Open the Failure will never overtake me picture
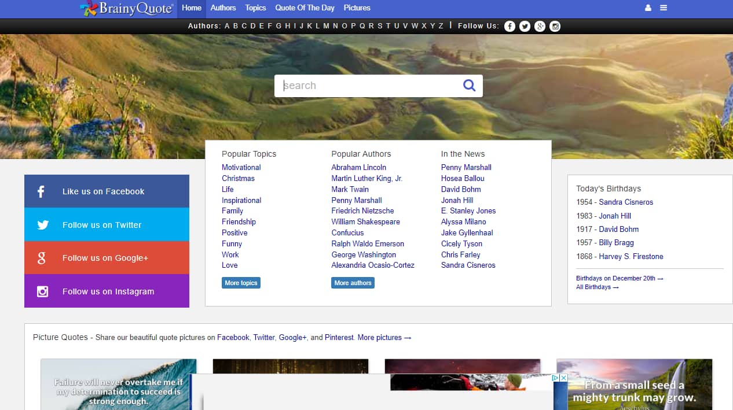This screenshot has width=733, height=410. tap(119, 385)
